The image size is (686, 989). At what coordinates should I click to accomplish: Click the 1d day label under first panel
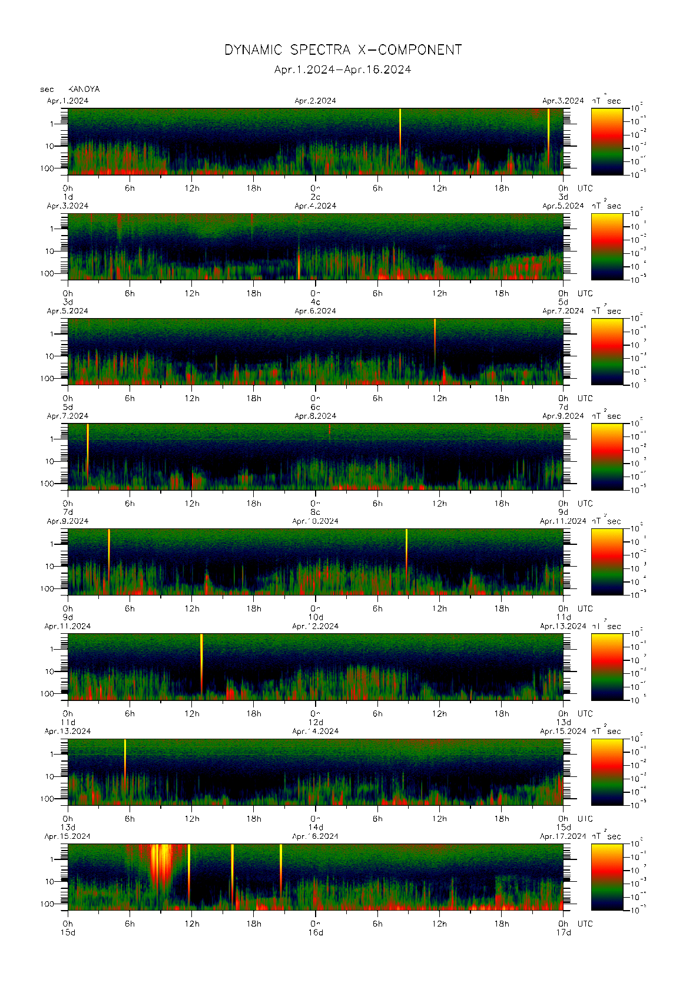click(x=68, y=197)
